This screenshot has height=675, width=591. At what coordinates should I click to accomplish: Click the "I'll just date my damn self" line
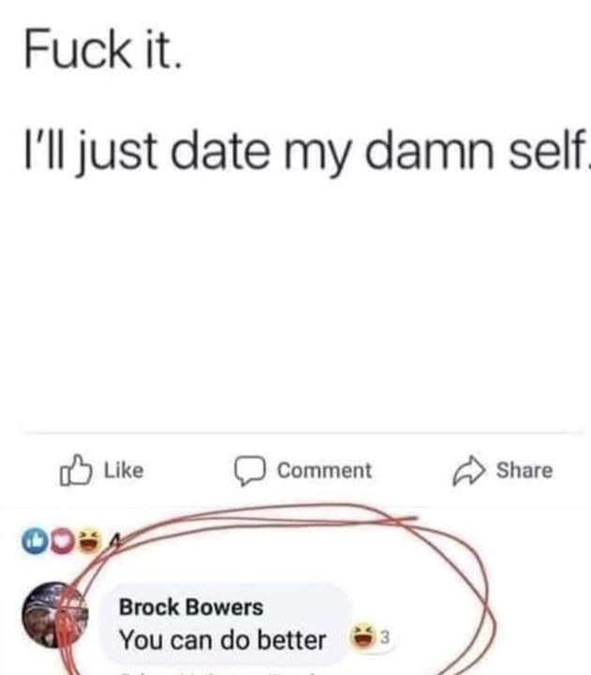[x=306, y=153]
